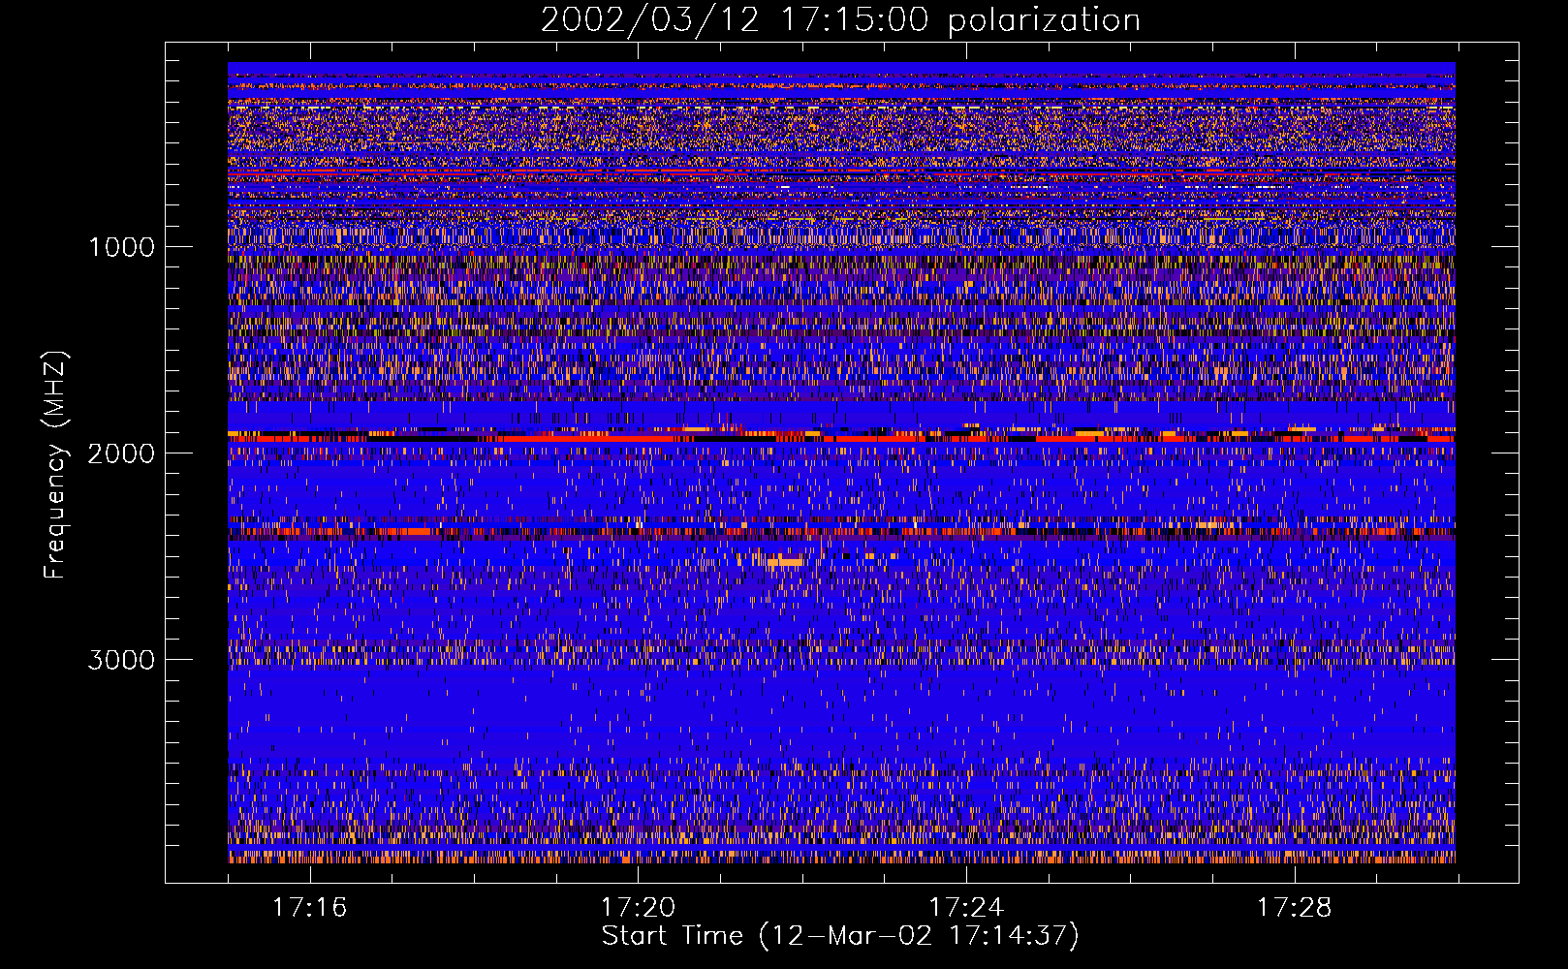Click the 3000 frequency tick label

click(x=122, y=660)
